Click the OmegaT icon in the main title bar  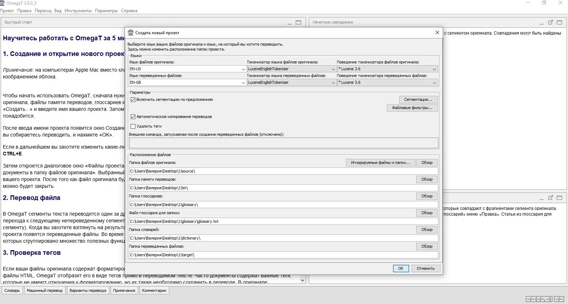(x=2, y=3)
